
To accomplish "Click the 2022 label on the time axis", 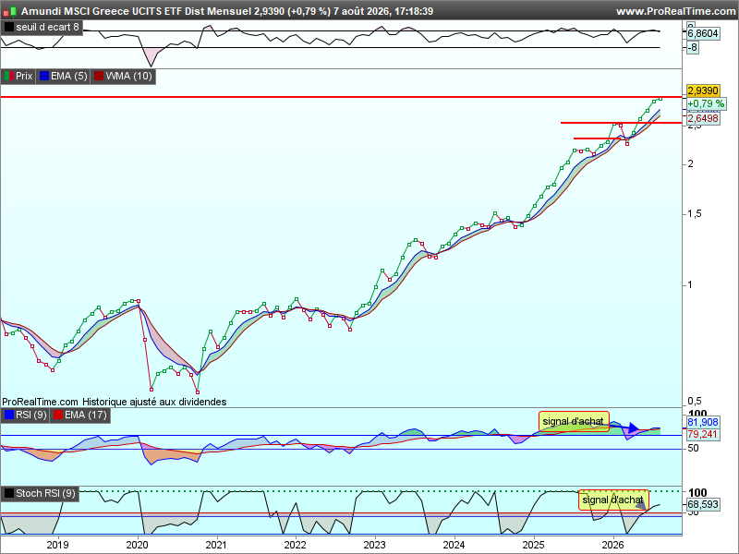I will (x=296, y=545).
